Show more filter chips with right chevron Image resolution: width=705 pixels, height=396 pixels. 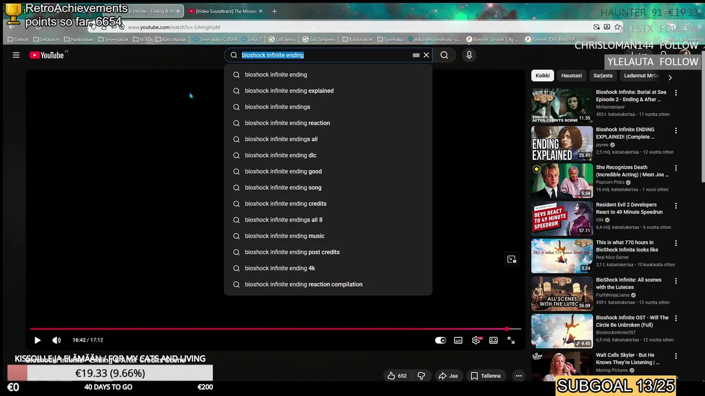pos(670,78)
